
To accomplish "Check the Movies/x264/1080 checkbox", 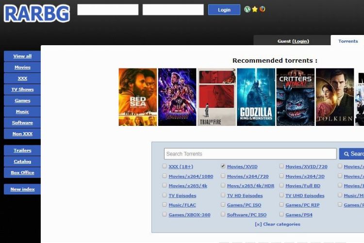I will [x=165, y=175].
